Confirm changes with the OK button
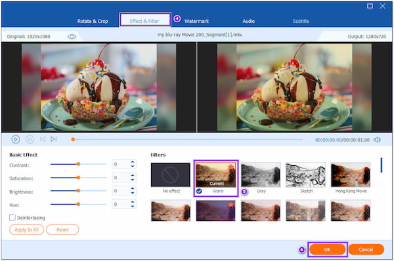Screen dimensions: 394x261 [x=328, y=249]
